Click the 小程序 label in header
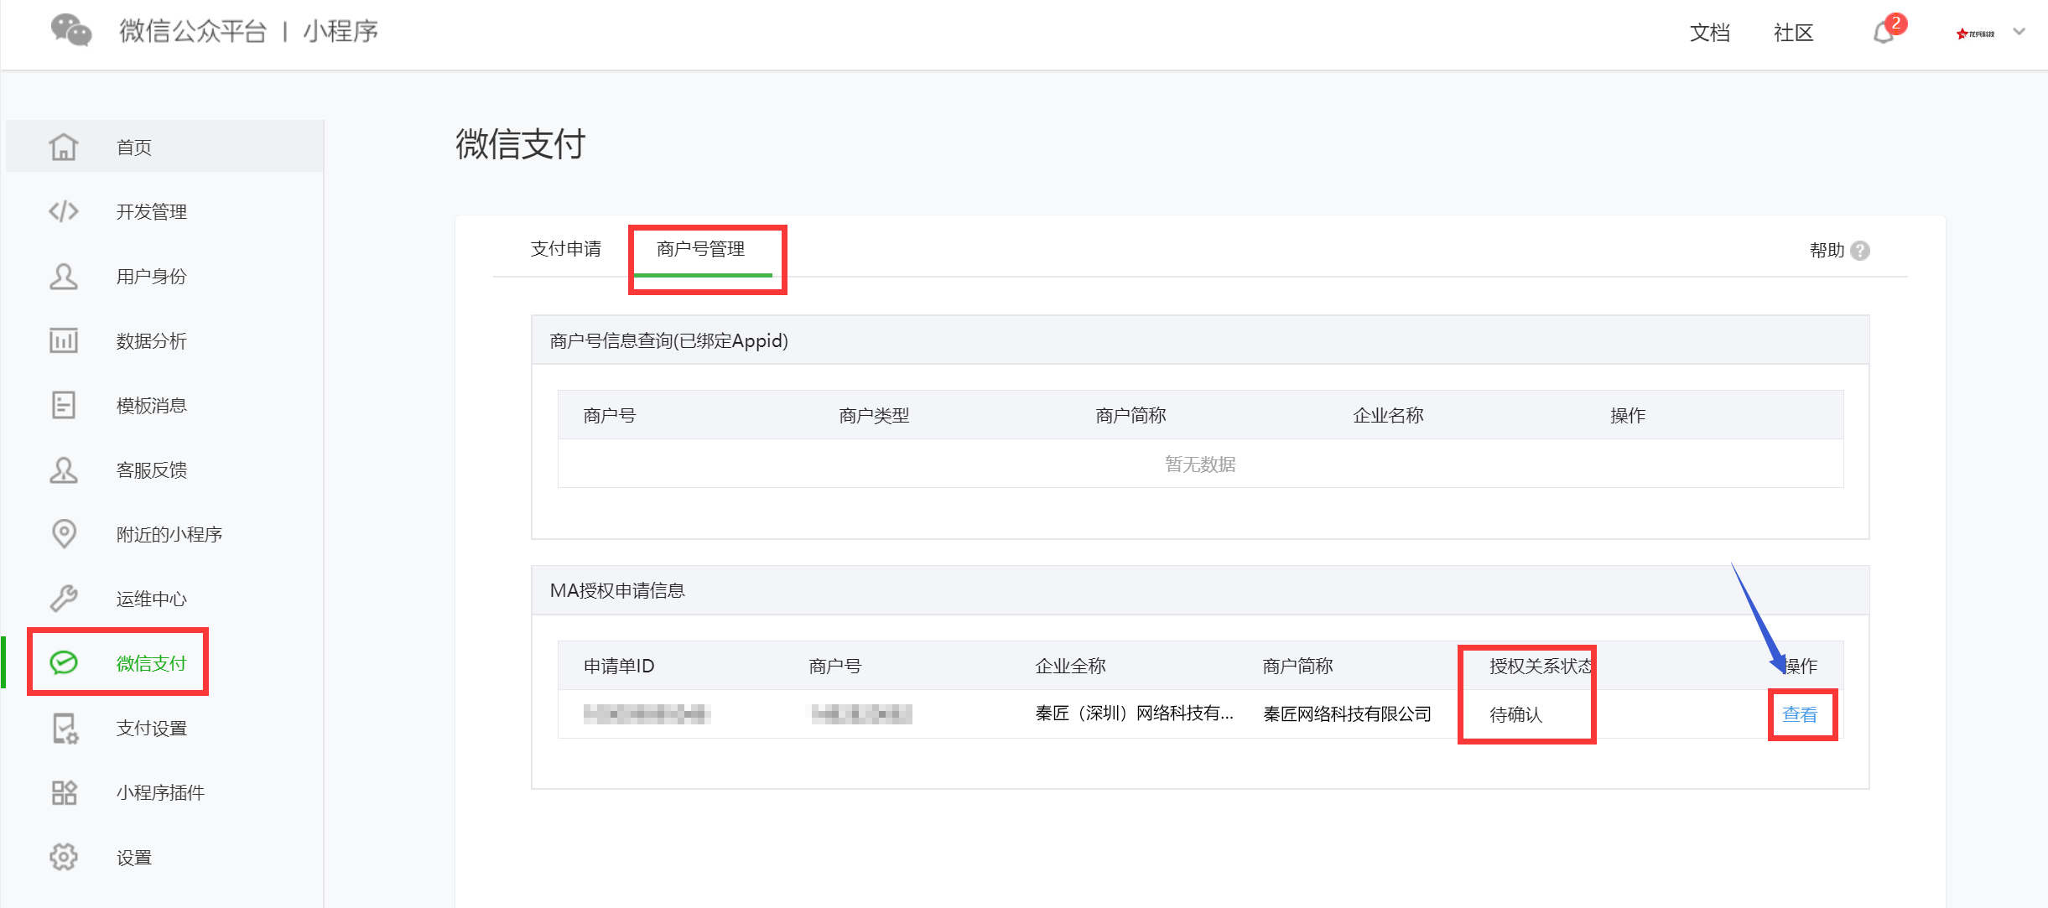 coord(340,31)
